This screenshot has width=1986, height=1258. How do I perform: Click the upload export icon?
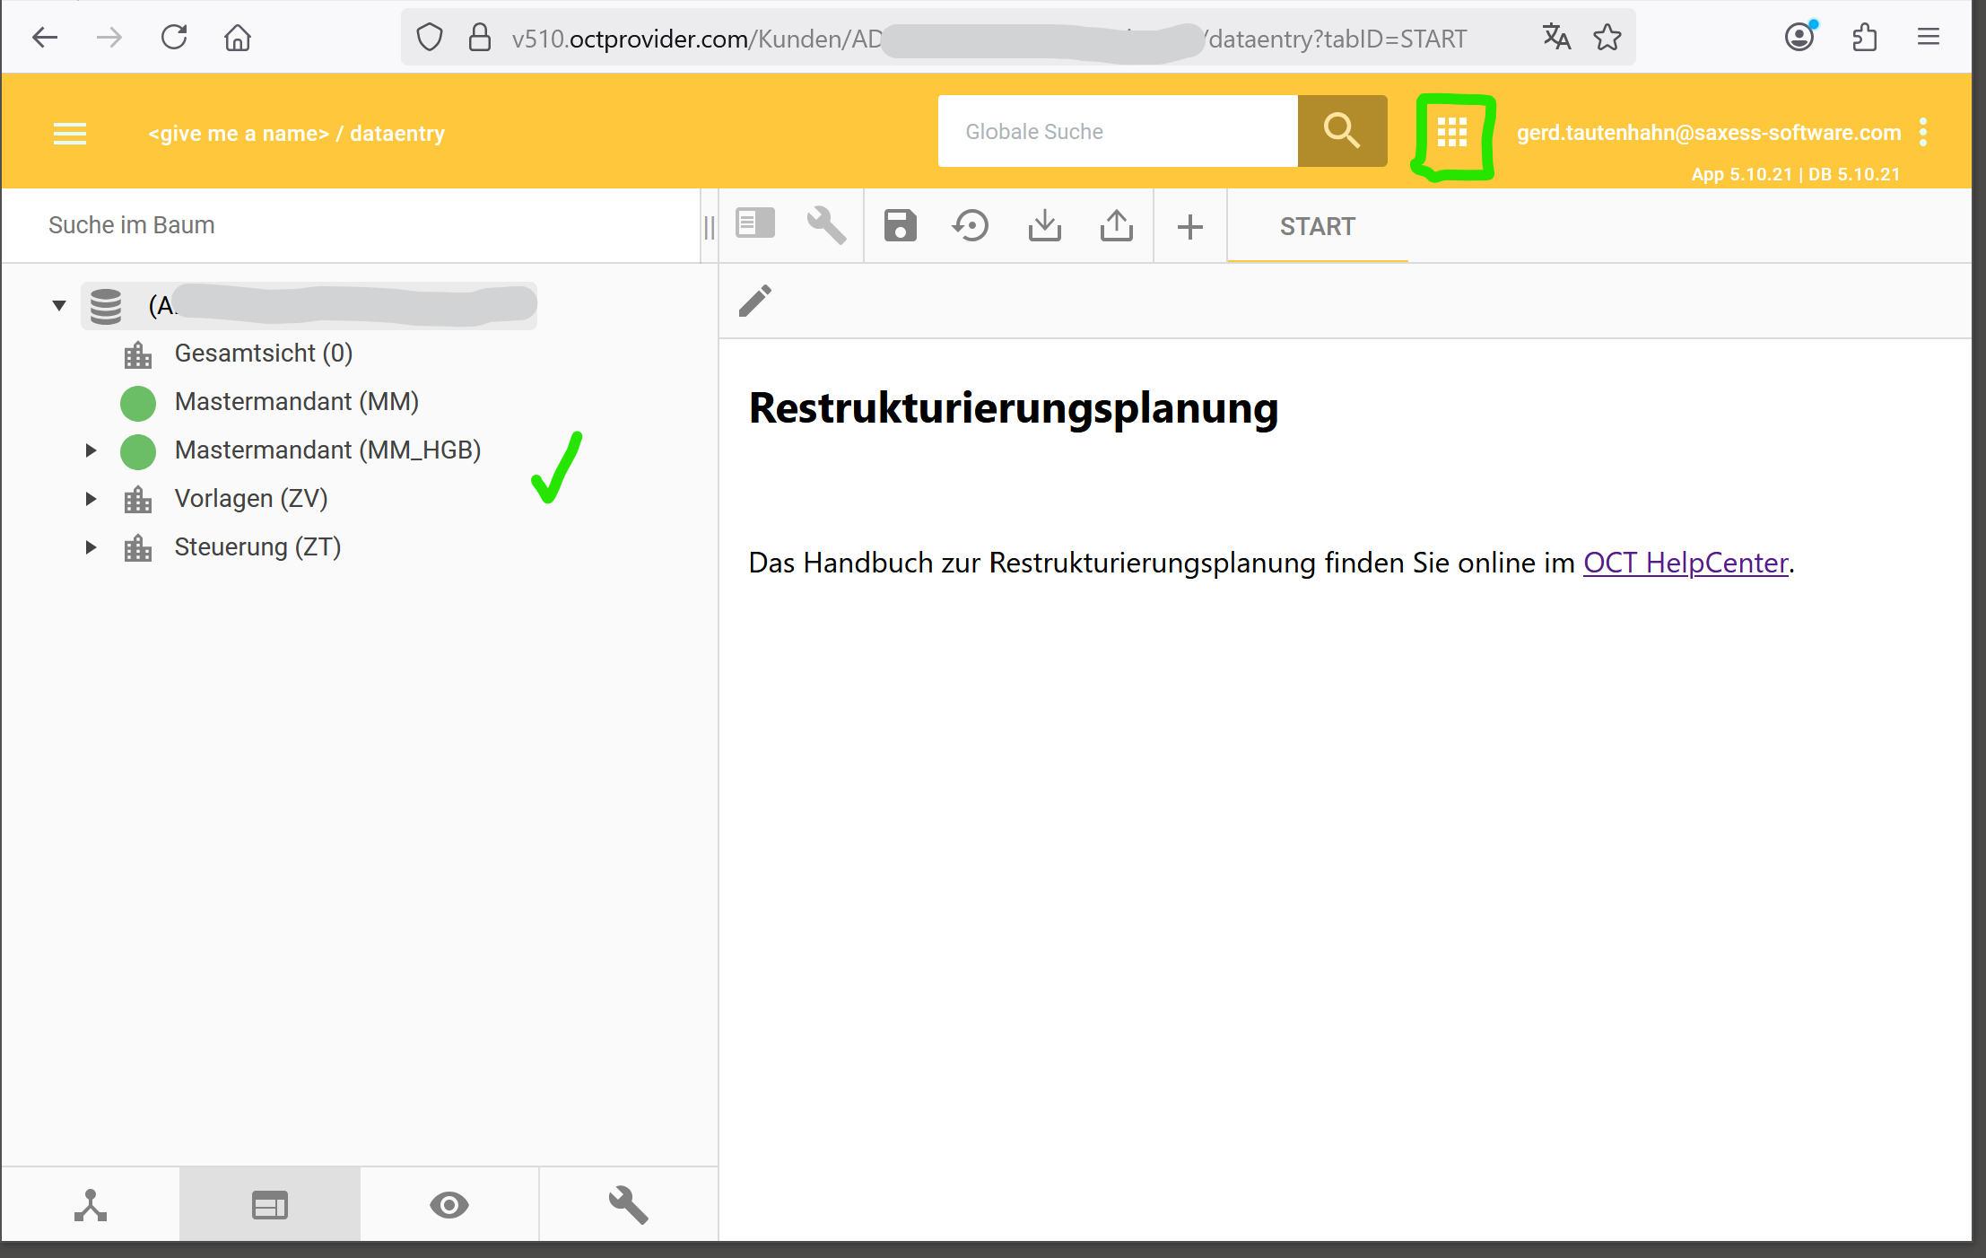coord(1116,225)
